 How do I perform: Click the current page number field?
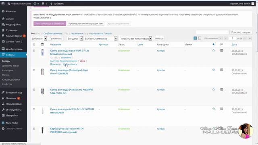(233, 38)
